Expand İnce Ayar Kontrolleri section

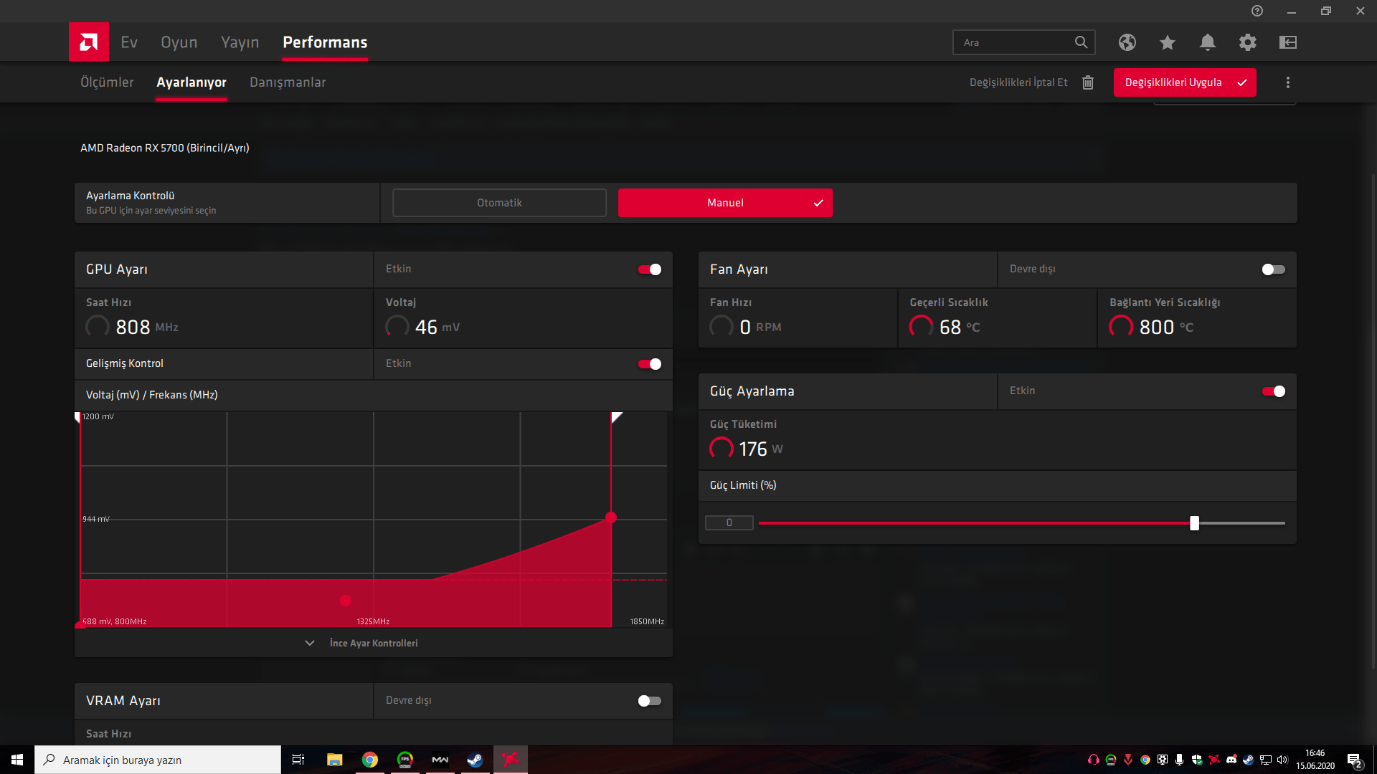click(373, 643)
